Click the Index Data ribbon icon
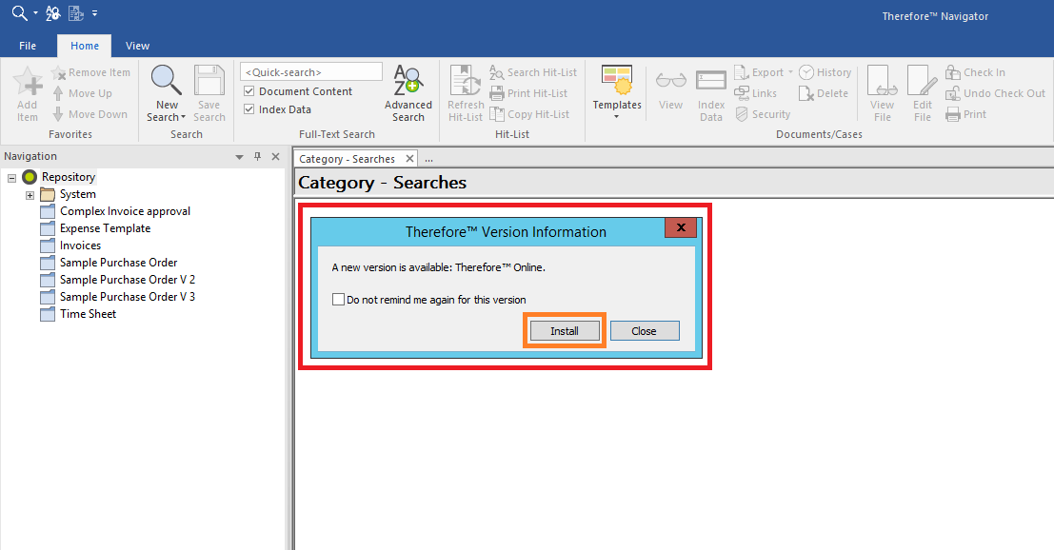 click(x=711, y=82)
